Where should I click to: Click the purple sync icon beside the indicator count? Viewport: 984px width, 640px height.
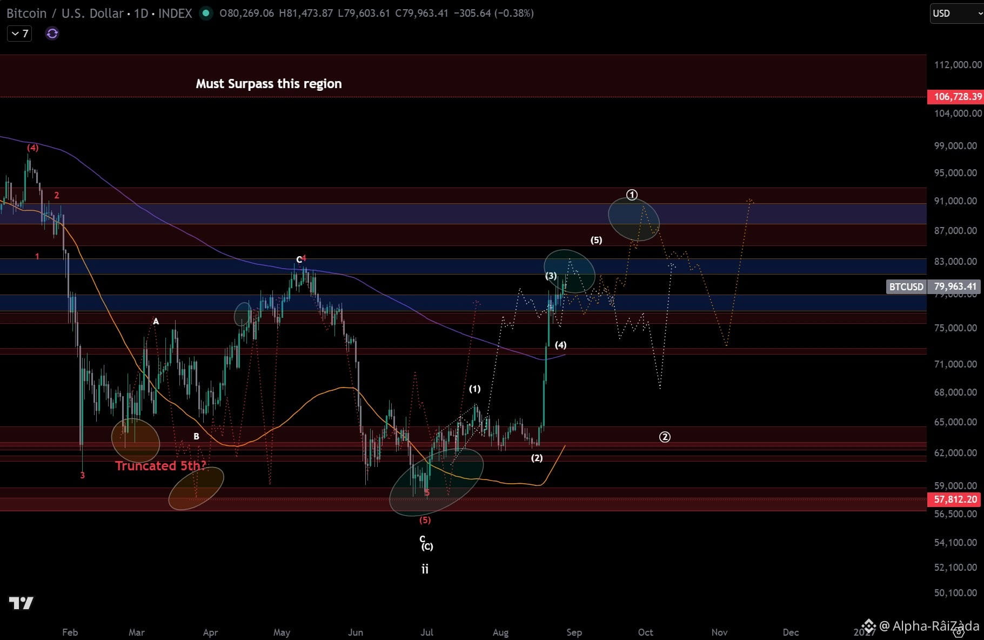click(52, 34)
